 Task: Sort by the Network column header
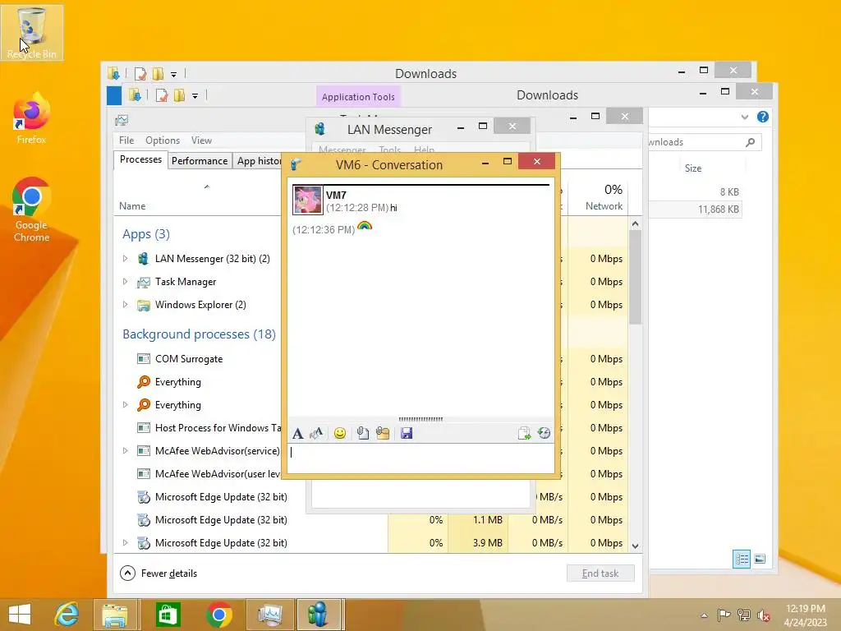(604, 206)
